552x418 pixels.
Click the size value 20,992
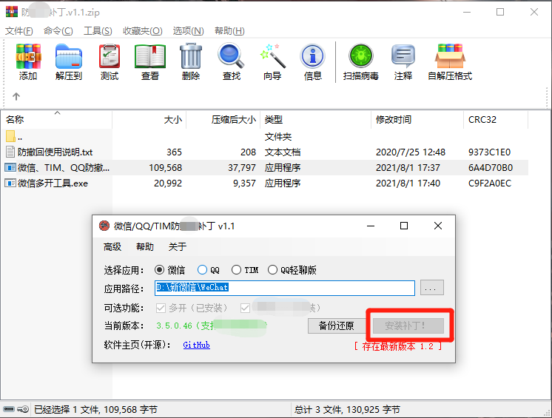(168, 183)
